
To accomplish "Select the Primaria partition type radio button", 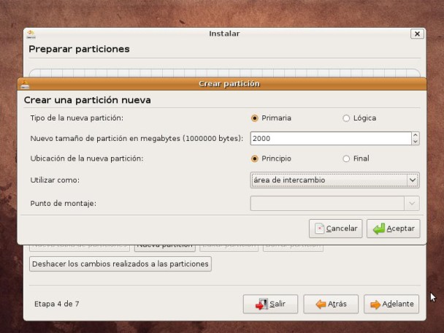I will 255,118.
